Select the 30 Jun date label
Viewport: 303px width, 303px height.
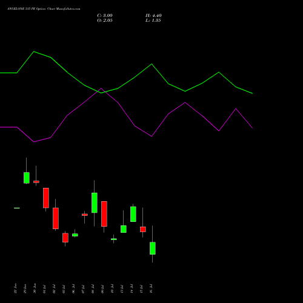coord(35,288)
